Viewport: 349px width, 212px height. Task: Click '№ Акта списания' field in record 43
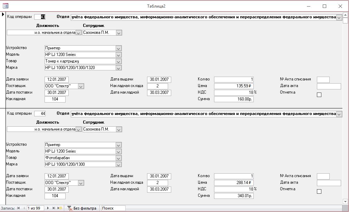tap(323, 79)
